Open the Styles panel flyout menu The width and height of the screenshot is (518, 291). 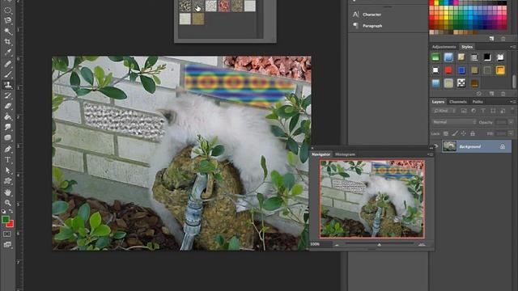512,47
